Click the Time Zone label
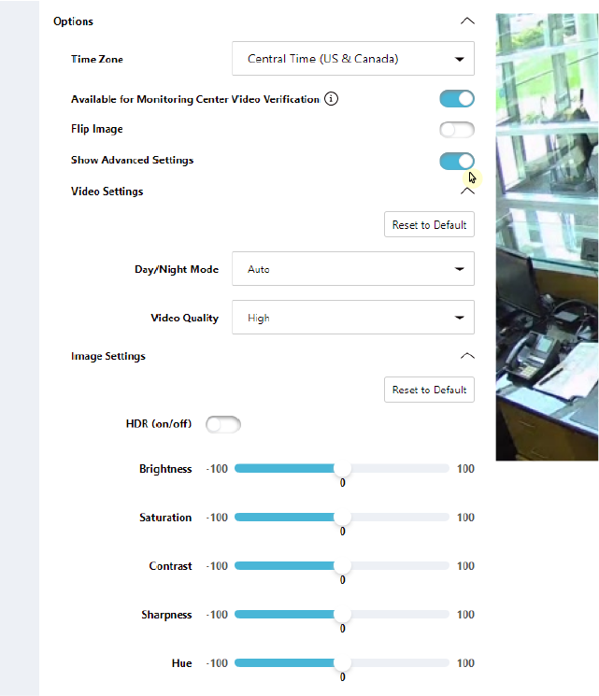The height and width of the screenshot is (696, 599). [97, 59]
